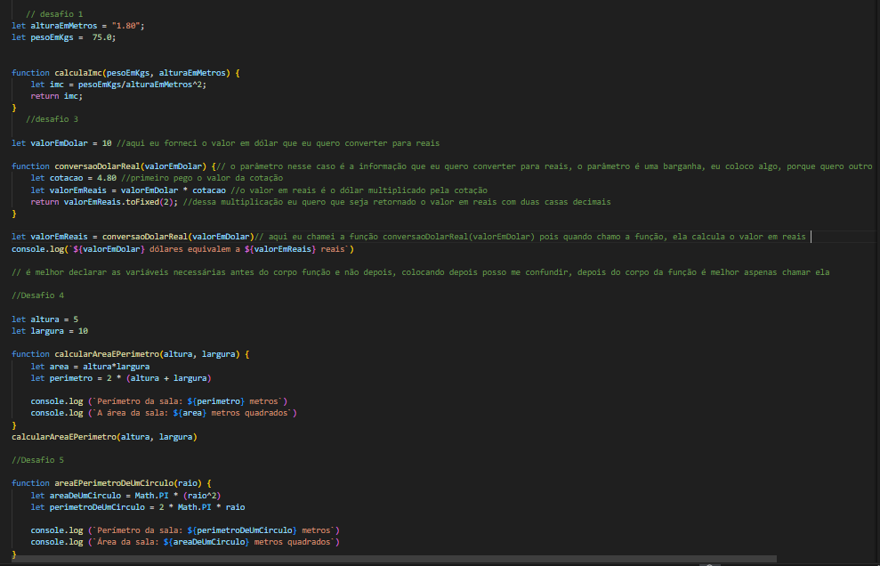Click the 'function areaEPerimetroDeUmCirculo(raio) {' line
This screenshot has width=880, height=566.
pos(112,483)
